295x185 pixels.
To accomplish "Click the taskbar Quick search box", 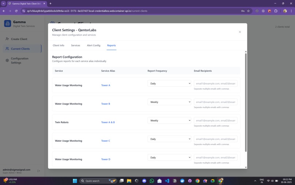I will pos(98,181).
